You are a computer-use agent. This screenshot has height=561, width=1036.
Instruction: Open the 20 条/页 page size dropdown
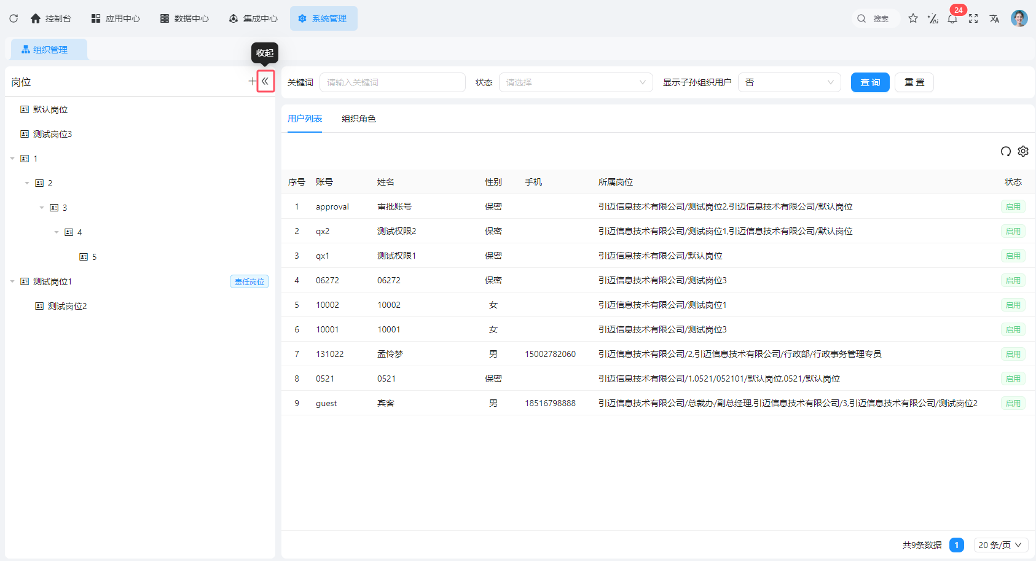[x=1000, y=545]
